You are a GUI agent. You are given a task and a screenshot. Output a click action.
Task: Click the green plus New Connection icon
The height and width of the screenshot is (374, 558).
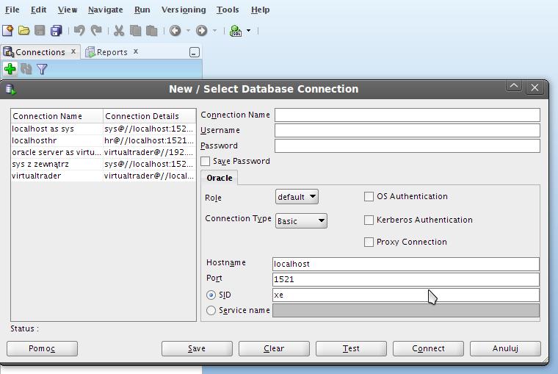coord(10,69)
